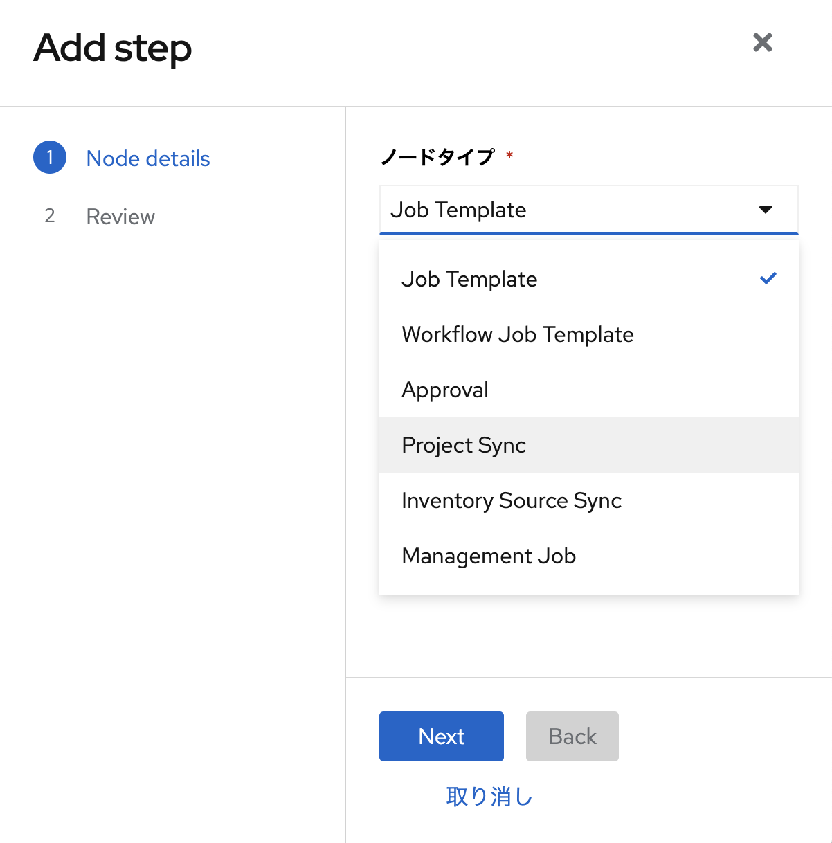Click the node type select field

click(x=589, y=210)
